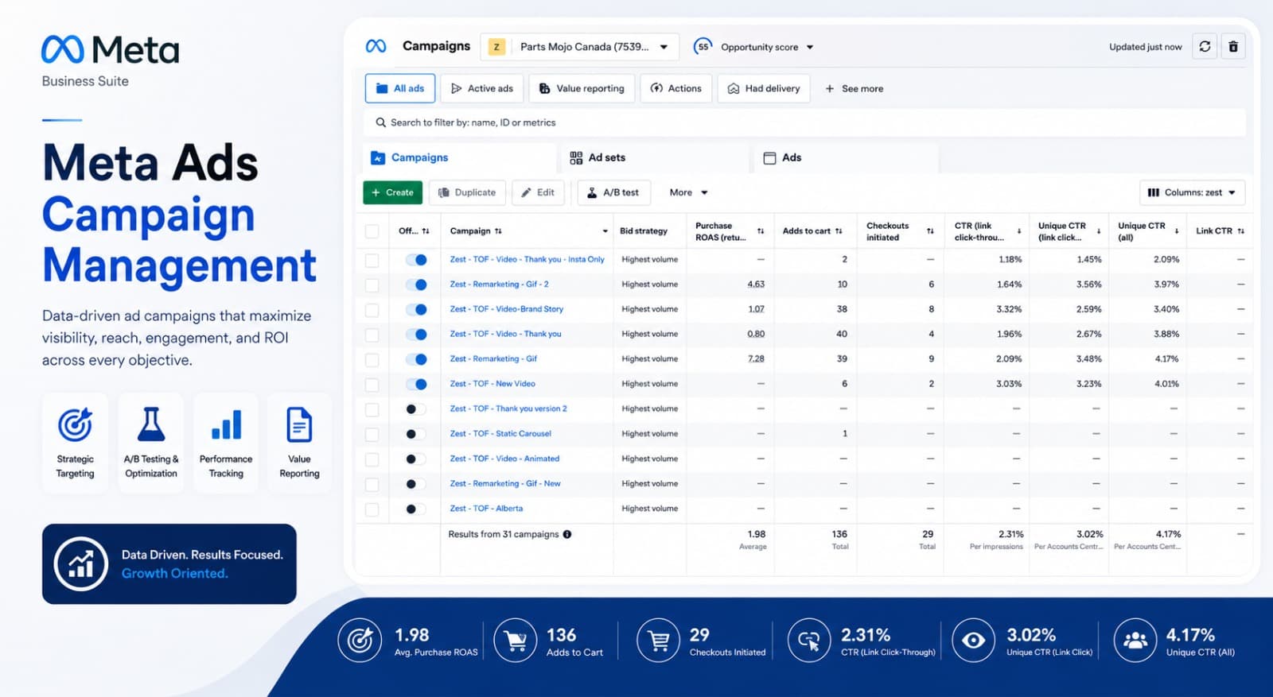Screen dimensions: 1273x697
Task: Click the trash can delete icon
Action: [1233, 47]
